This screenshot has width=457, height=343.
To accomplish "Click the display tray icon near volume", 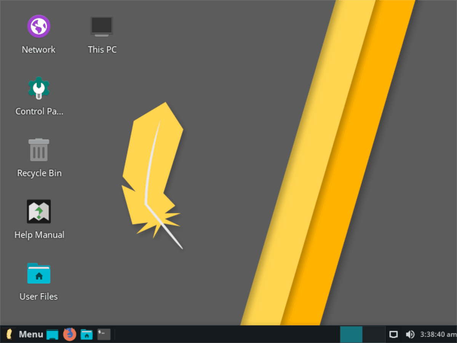I will [x=393, y=334].
